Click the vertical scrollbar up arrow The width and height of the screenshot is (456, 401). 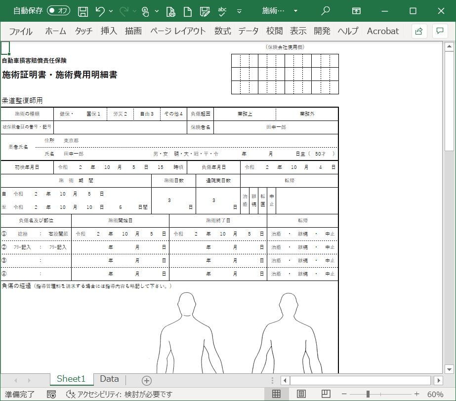(x=449, y=46)
